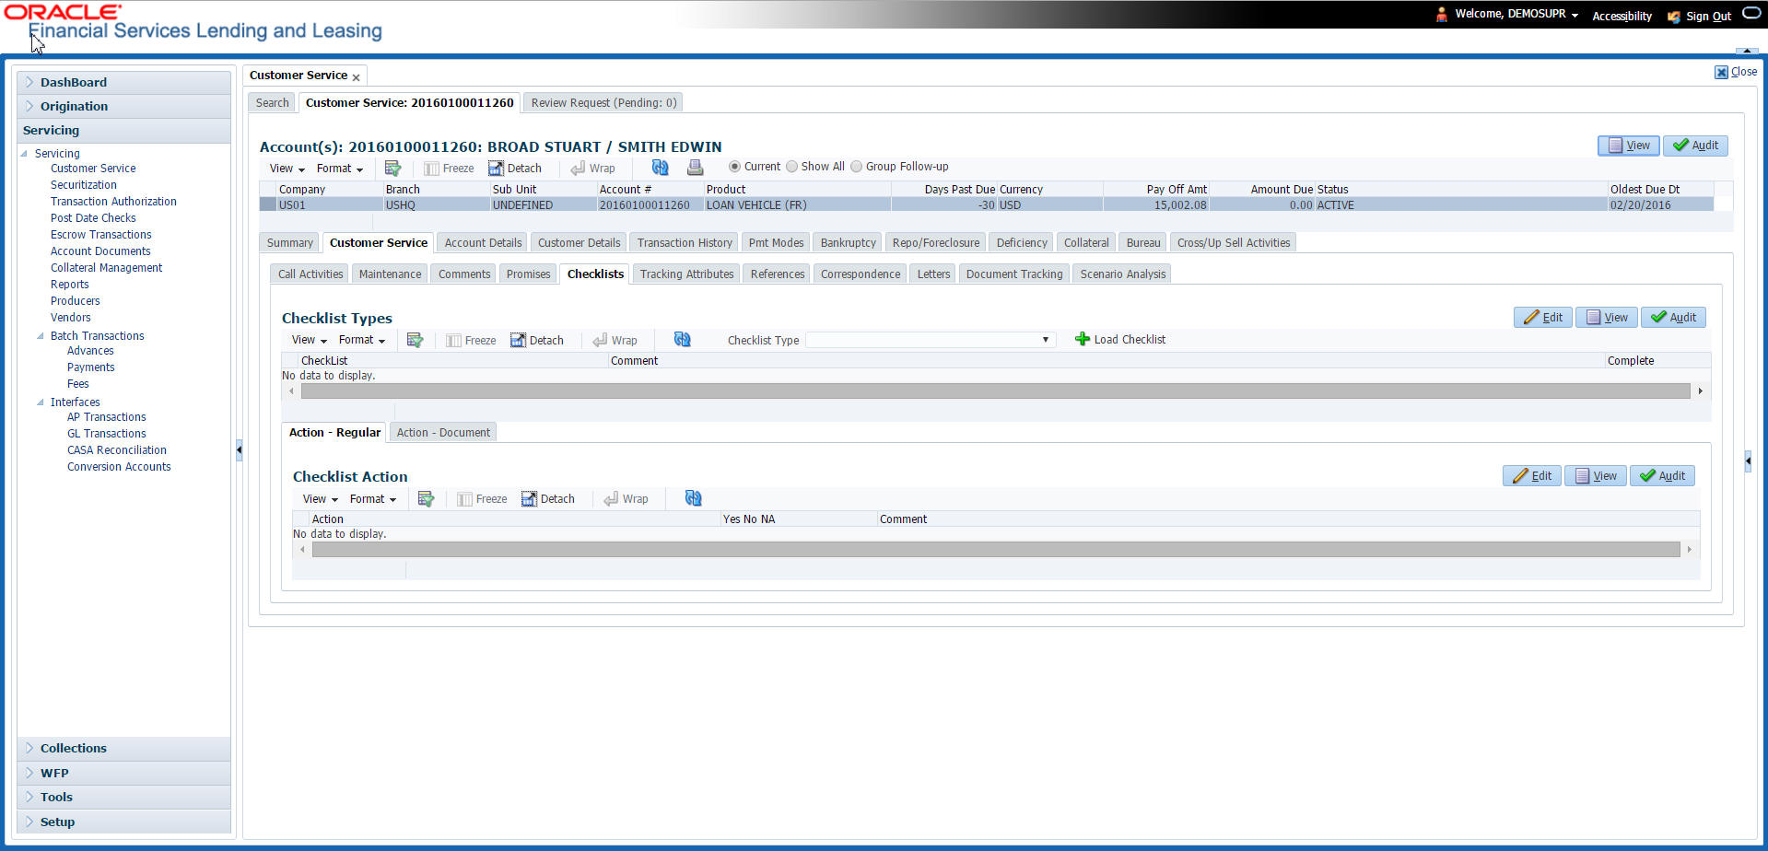Image resolution: width=1768 pixels, height=851 pixels.
Task: Switch to the Action - Document tab
Action: (x=443, y=433)
